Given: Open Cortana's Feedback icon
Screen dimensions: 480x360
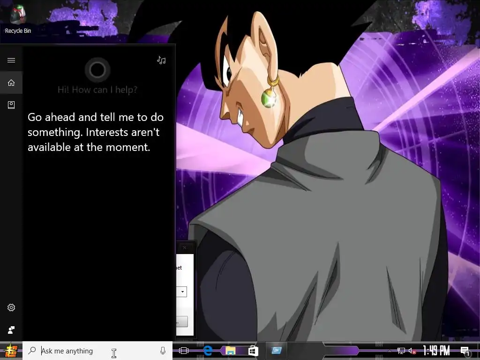Looking at the screenshot, I should point(11,330).
